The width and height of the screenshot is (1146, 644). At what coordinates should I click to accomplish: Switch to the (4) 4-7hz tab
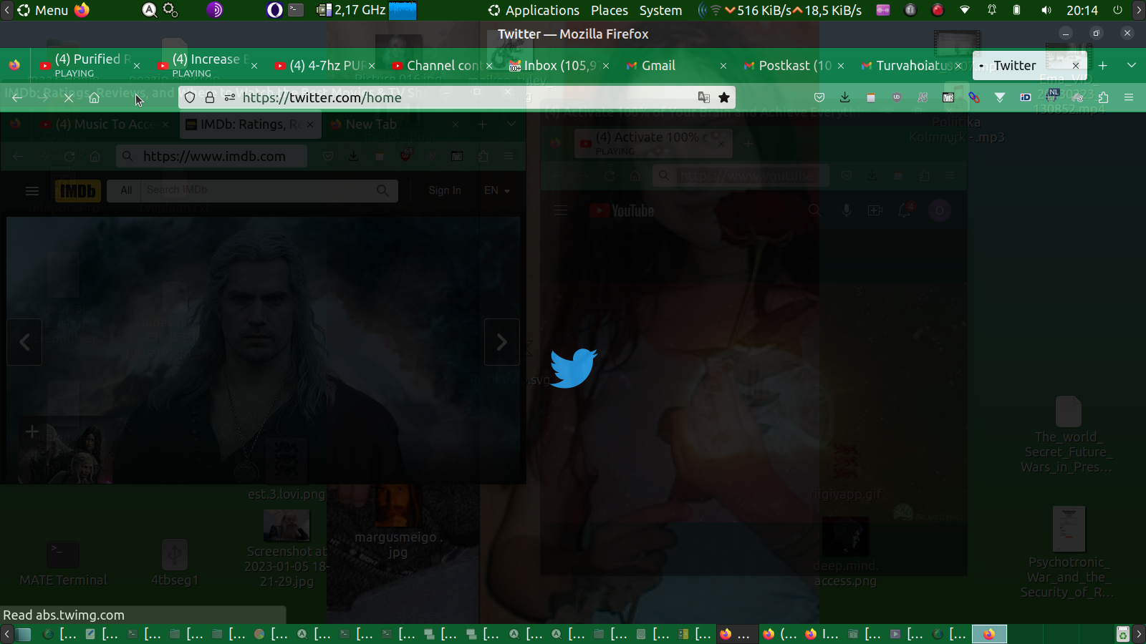pos(325,65)
